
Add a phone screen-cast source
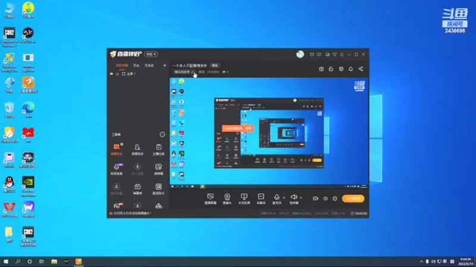[x=244, y=199]
